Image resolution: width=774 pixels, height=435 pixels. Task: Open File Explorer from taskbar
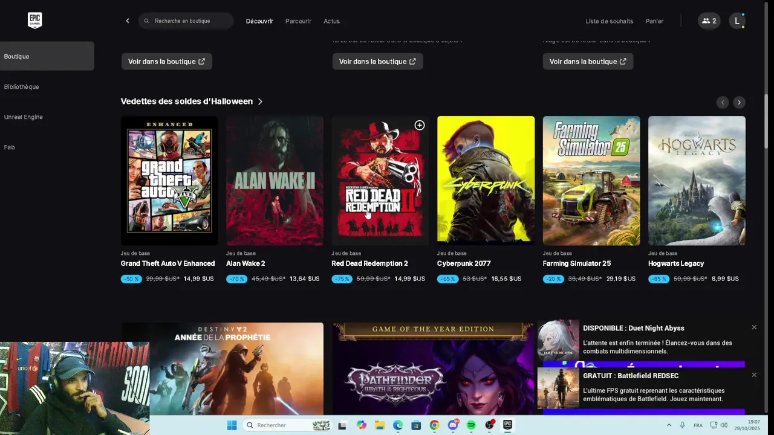coord(380,425)
